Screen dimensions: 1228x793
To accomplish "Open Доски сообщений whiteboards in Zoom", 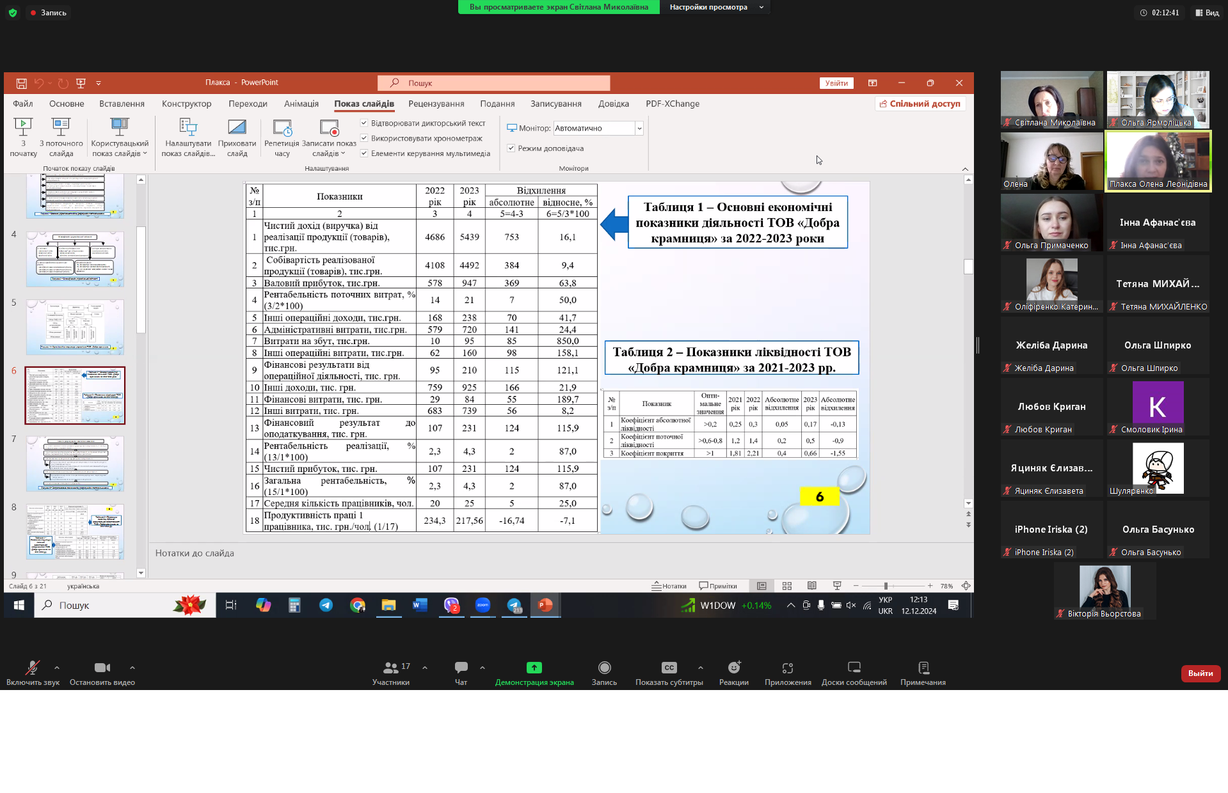I will click(x=854, y=673).
